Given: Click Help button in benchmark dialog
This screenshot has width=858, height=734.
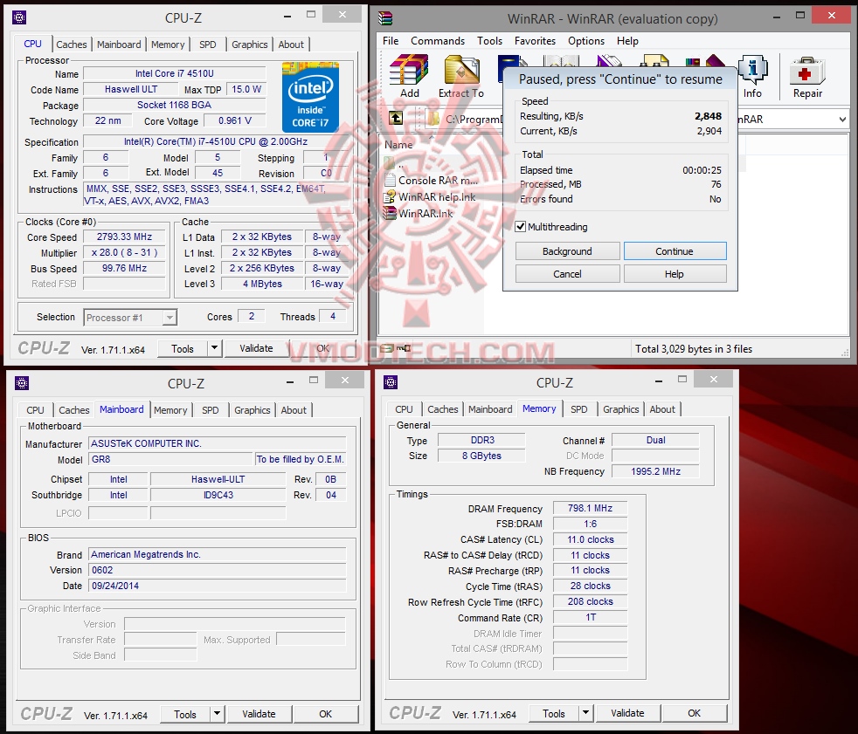Looking at the screenshot, I should [675, 274].
